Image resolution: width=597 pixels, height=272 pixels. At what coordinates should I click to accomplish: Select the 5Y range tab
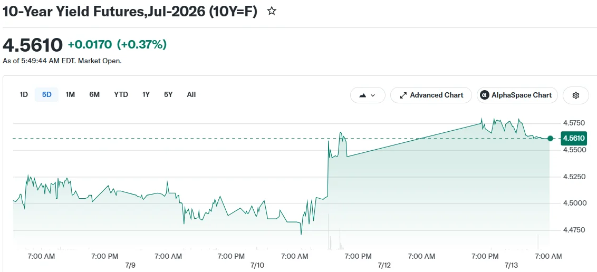[x=168, y=95]
